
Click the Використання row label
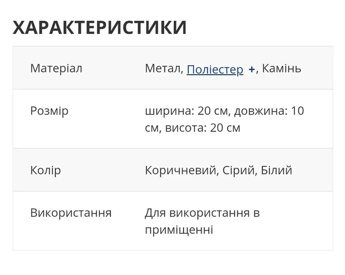71,213
